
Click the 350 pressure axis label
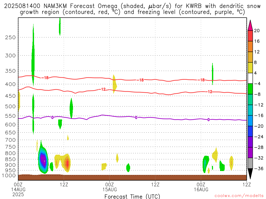tap(10, 71)
